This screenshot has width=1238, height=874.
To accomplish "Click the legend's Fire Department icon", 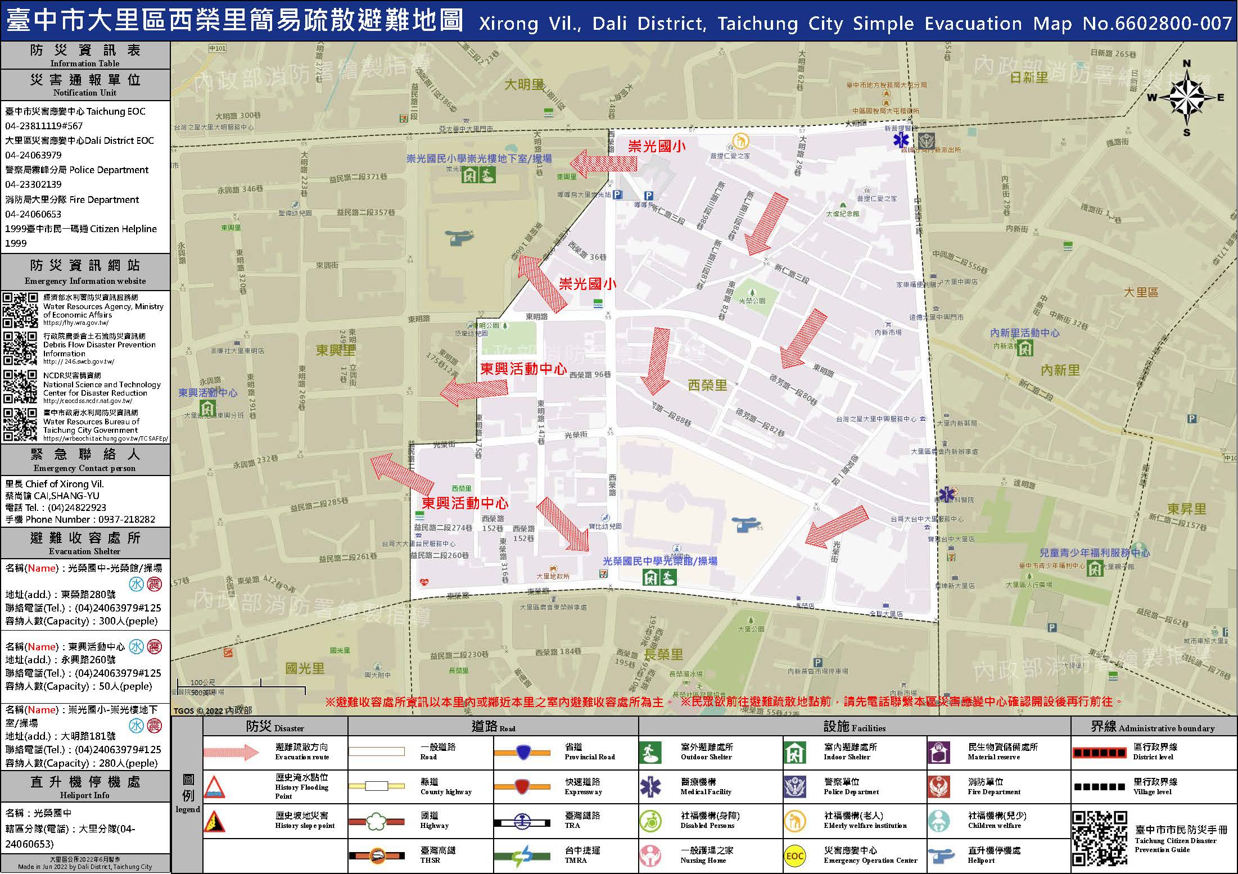I will [939, 787].
